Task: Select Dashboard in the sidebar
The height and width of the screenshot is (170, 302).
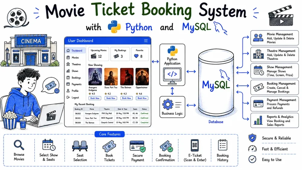Action: 75,51
